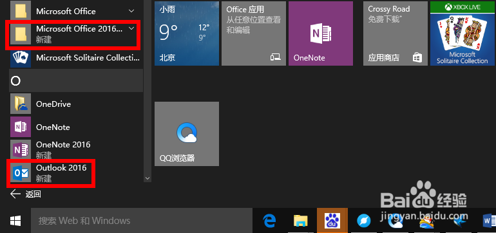Open the Office 应用 tile
Image resolution: width=496 pixels, height=233 pixels.
[254, 33]
